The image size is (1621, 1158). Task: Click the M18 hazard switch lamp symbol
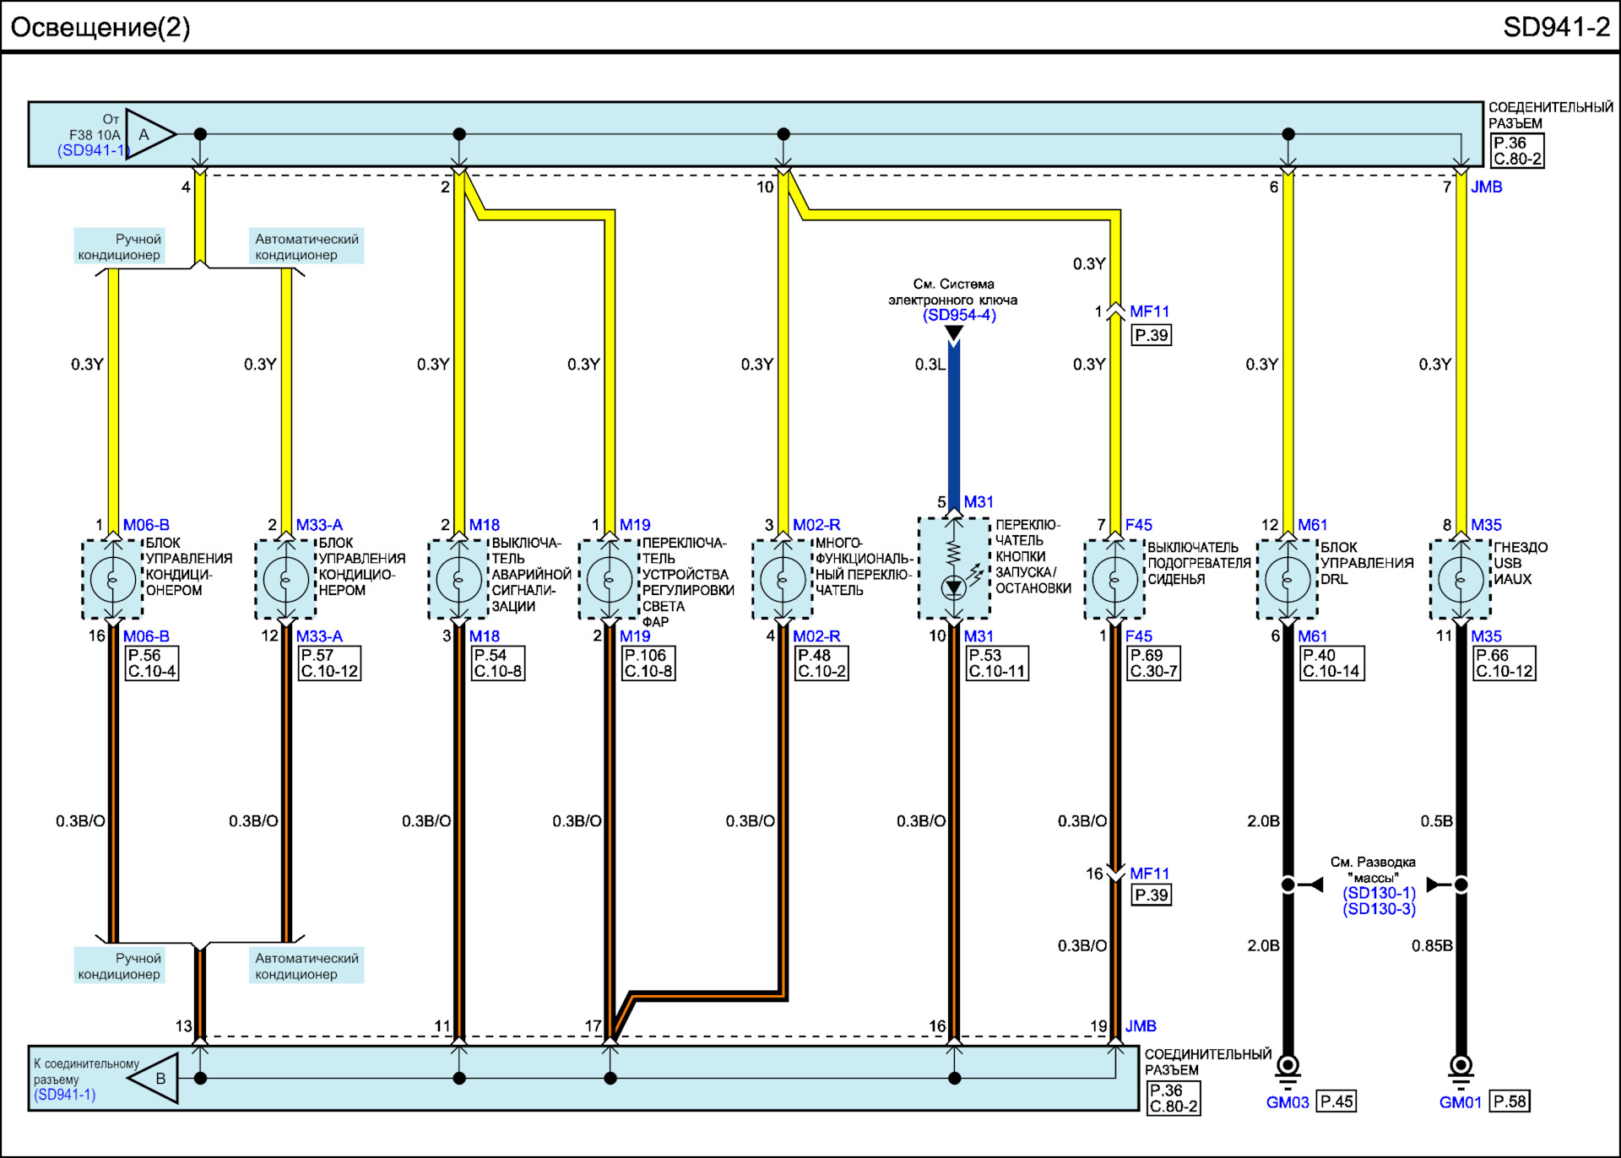click(x=458, y=580)
